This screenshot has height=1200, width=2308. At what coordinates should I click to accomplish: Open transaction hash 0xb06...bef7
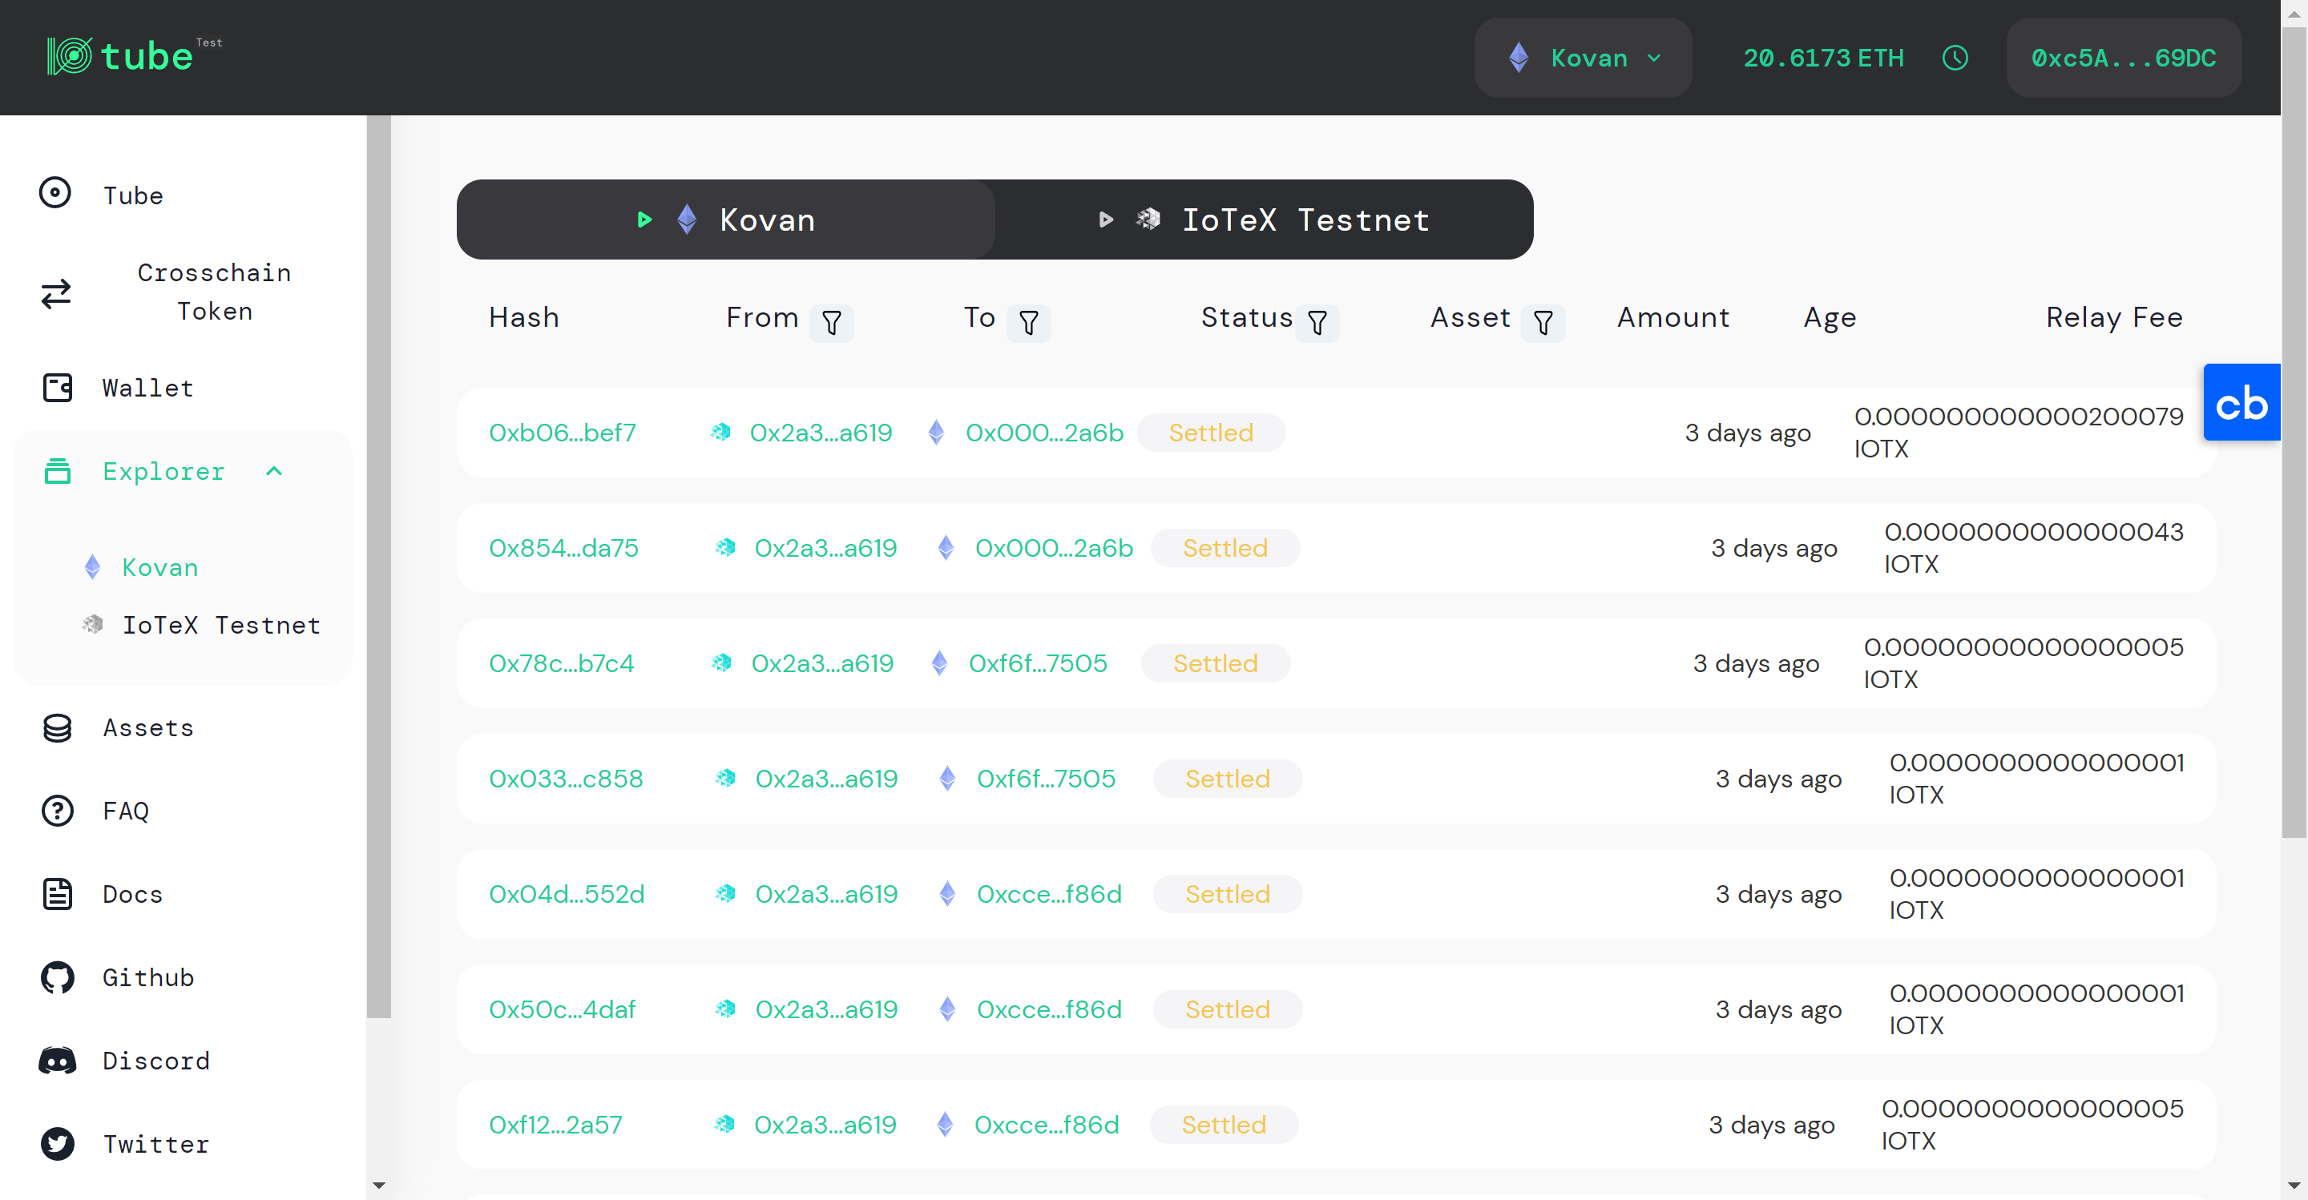tap(563, 433)
